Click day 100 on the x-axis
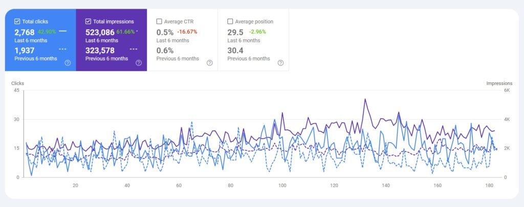524x207 pixels. [282, 186]
